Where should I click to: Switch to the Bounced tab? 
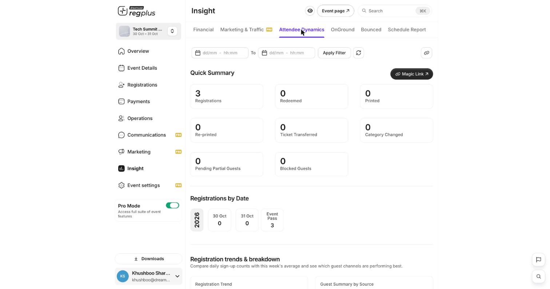tap(371, 29)
